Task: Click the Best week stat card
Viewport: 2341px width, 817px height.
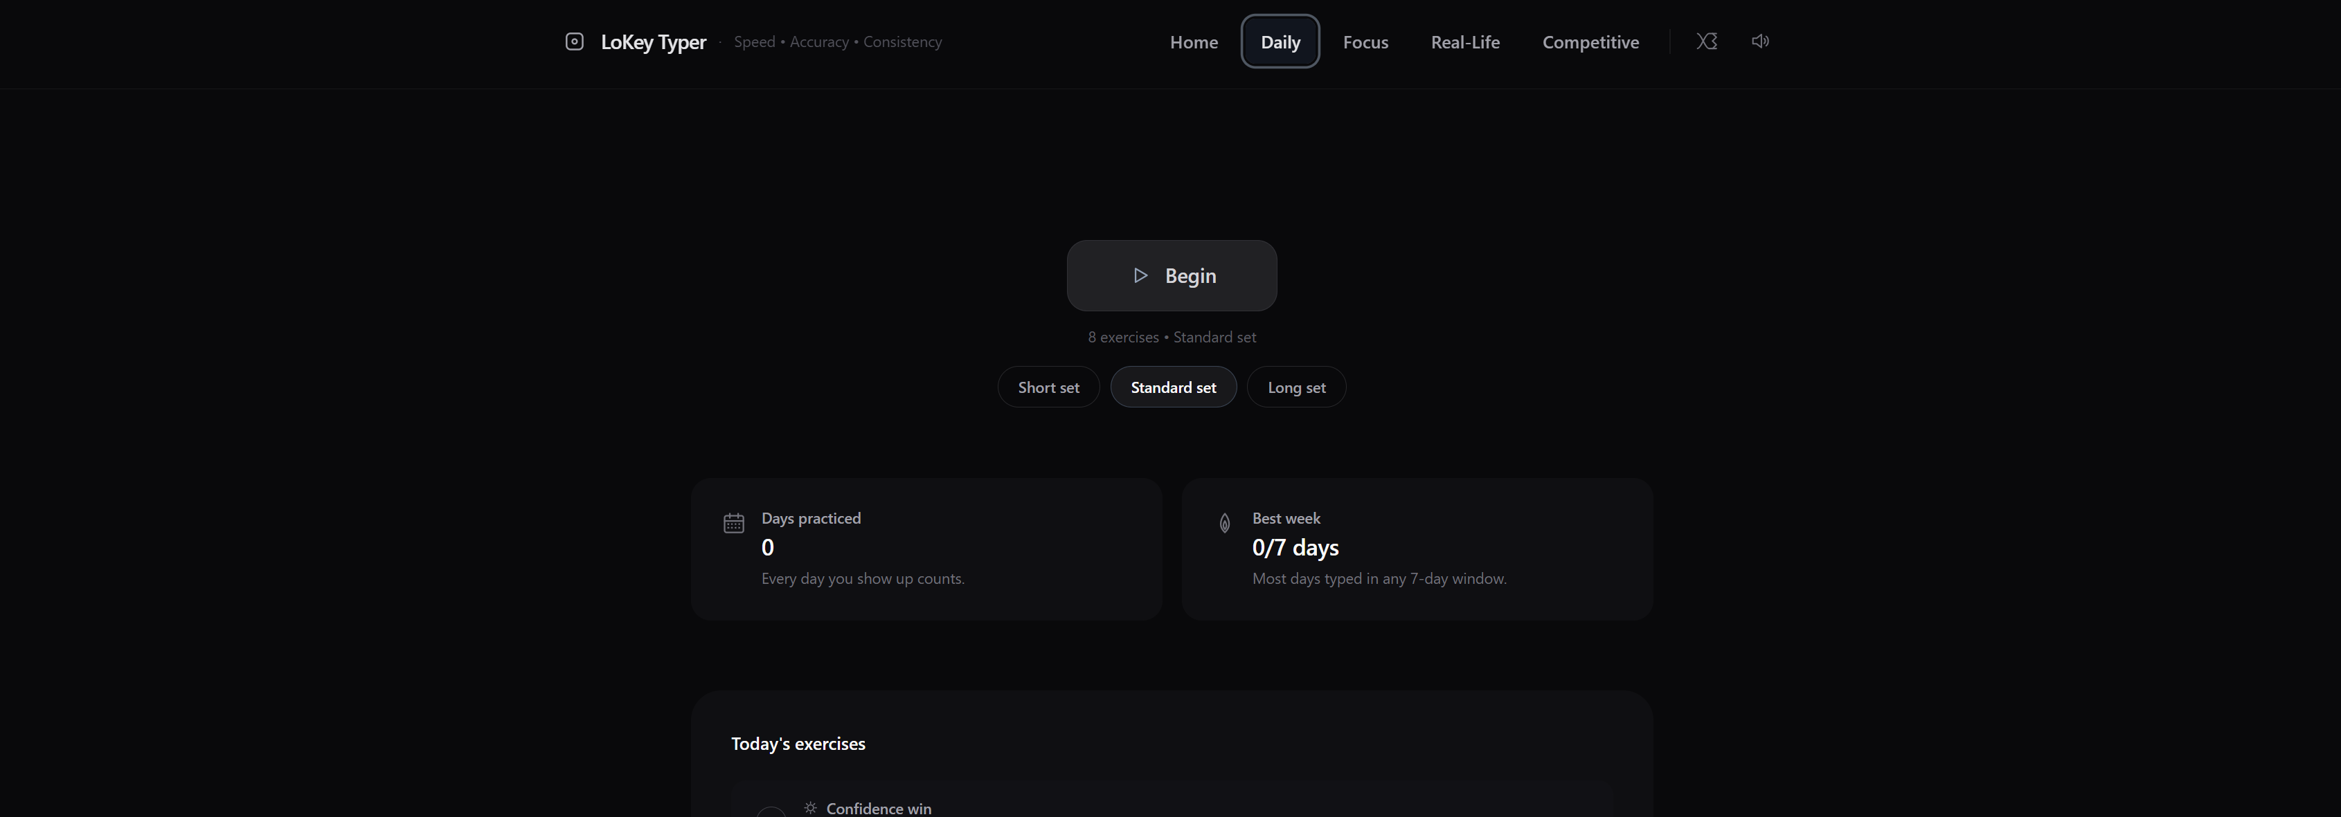Action: [x=1417, y=549]
